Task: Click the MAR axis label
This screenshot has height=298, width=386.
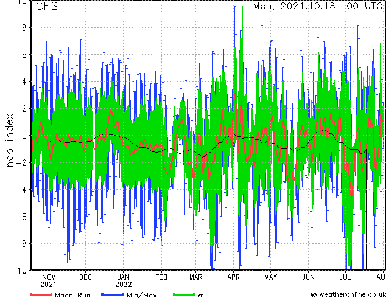Action: 195,277
